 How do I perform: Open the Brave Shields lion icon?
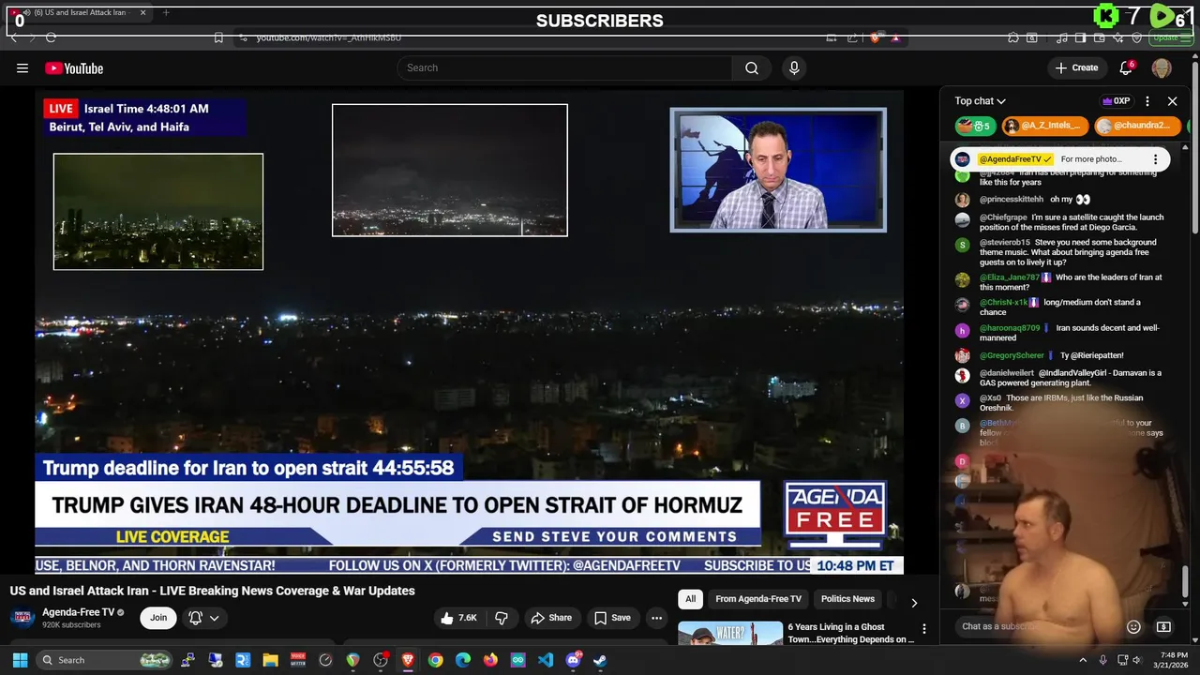coord(876,37)
